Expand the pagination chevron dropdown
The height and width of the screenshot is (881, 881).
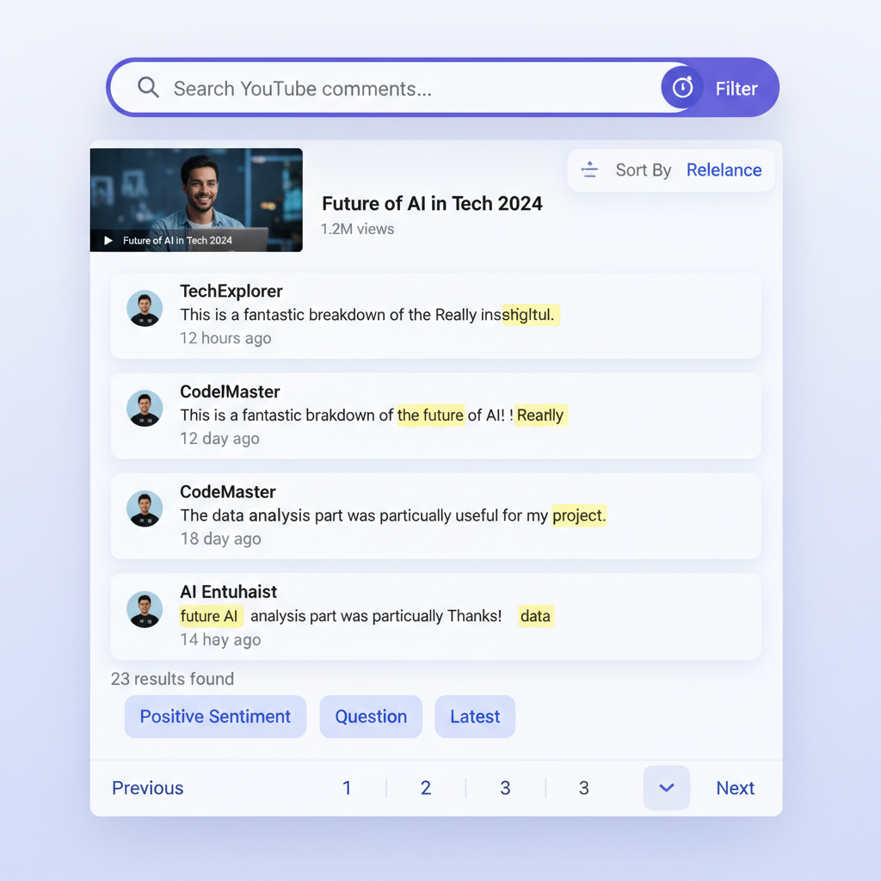pyautogui.click(x=667, y=788)
